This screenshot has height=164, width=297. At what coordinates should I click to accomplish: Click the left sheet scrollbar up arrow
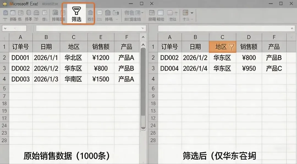point(143,45)
